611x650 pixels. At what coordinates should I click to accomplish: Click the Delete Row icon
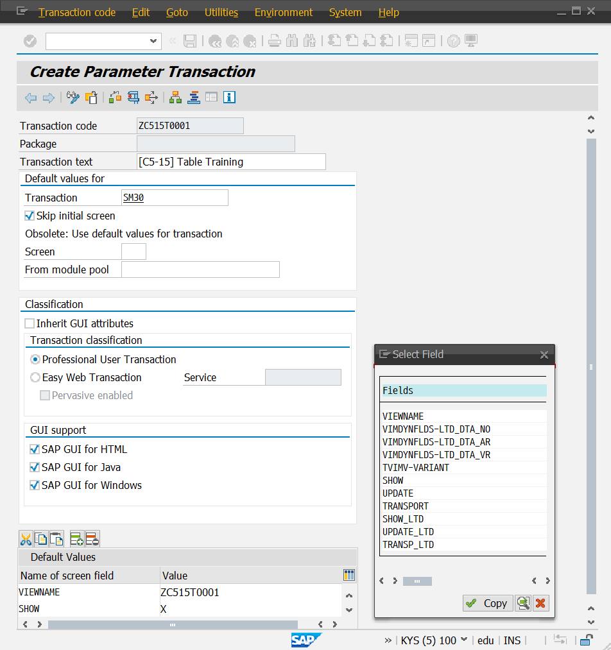92,539
